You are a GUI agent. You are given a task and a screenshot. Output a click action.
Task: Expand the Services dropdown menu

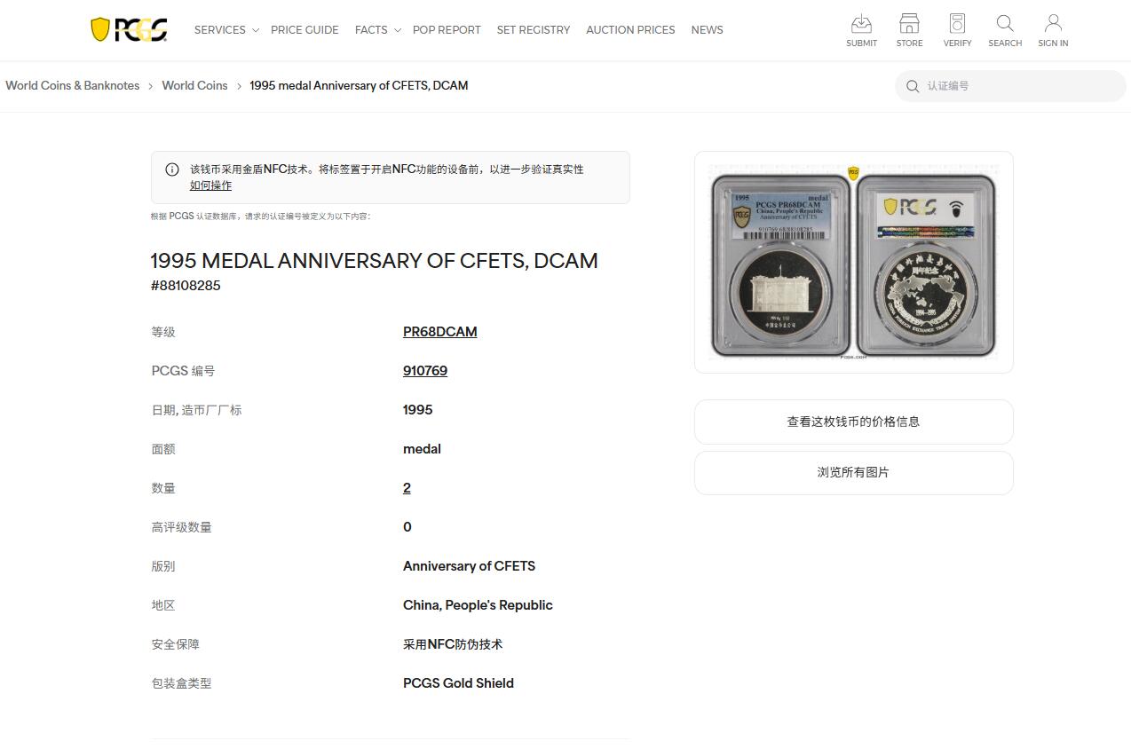(226, 30)
